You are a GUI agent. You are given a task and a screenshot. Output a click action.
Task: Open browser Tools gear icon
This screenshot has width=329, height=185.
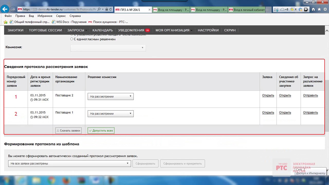(325, 9)
